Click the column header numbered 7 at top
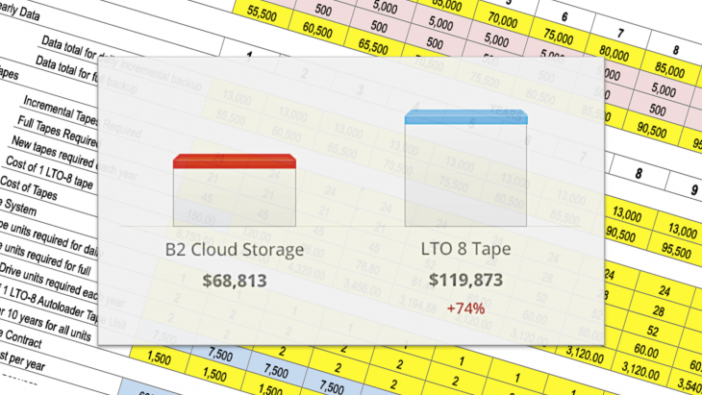The image size is (702, 395). [x=620, y=33]
